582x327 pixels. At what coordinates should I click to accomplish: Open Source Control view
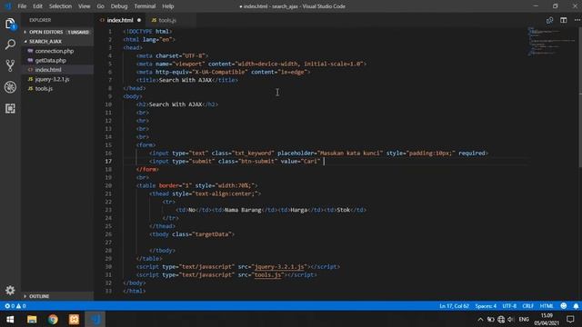pos(10,65)
